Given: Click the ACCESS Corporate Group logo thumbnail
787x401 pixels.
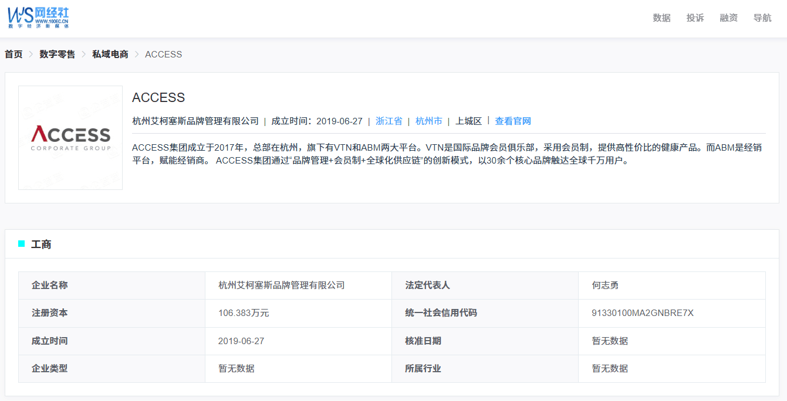Looking at the screenshot, I should [x=70, y=138].
